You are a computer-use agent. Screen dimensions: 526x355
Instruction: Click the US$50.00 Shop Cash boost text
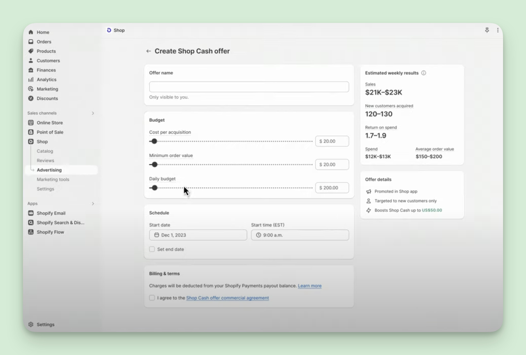(x=432, y=210)
